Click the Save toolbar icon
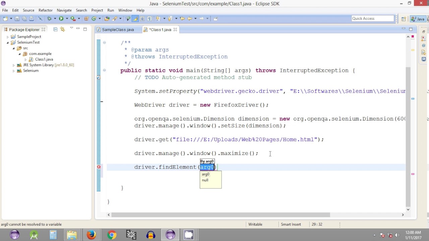This screenshot has width=429, height=241. coord(17,19)
